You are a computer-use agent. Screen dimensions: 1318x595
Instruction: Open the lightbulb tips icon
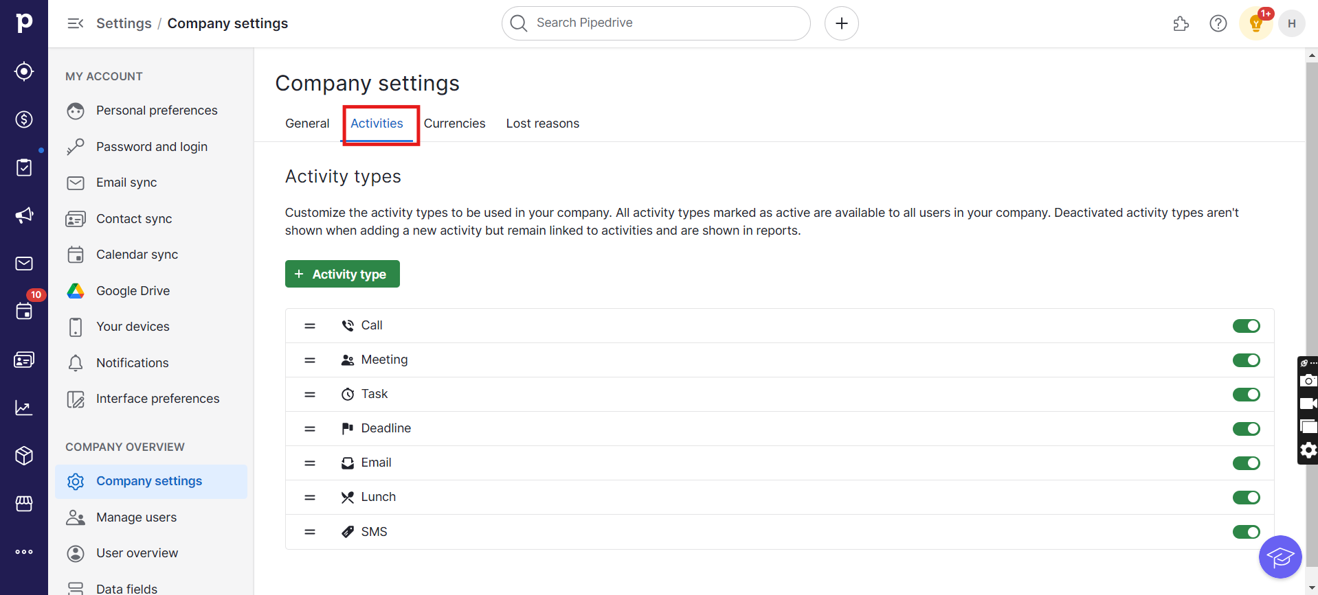pyautogui.click(x=1256, y=24)
